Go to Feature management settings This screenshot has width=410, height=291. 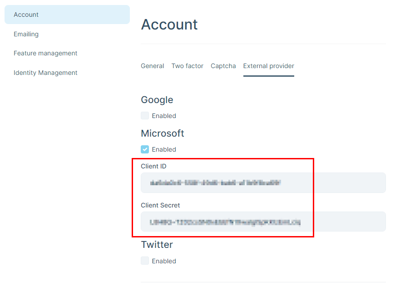pos(45,53)
